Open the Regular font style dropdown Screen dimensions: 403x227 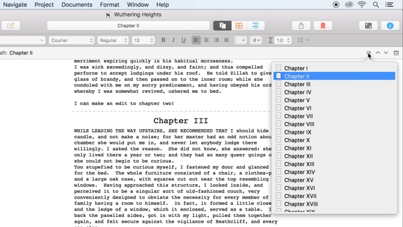pos(113,40)
